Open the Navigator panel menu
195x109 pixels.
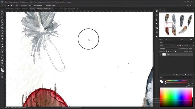coord(193,10)
